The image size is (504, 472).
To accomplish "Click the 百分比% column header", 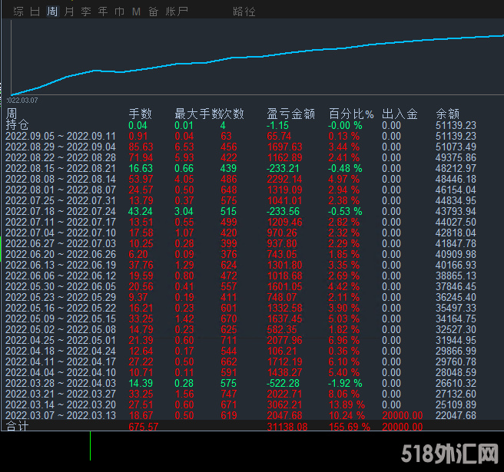I will [350, 114].
